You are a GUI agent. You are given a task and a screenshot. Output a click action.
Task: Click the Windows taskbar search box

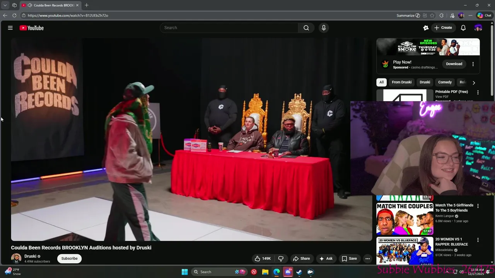click(219, 272)
